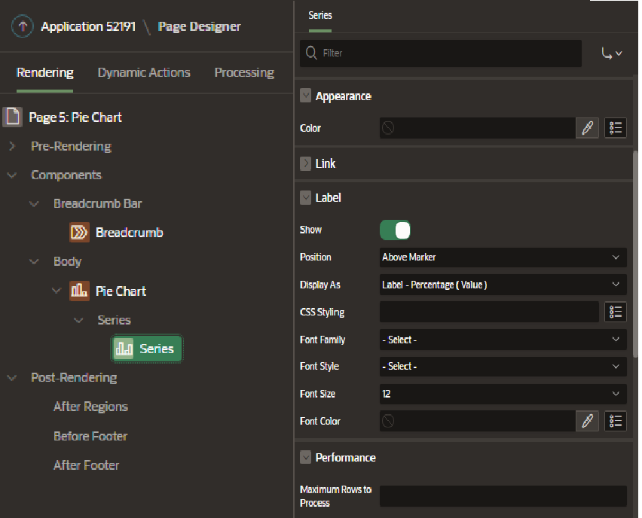This screenshot has height=518, width=642.
Task: Open color picker for Font Color
Action: [588, 421]
